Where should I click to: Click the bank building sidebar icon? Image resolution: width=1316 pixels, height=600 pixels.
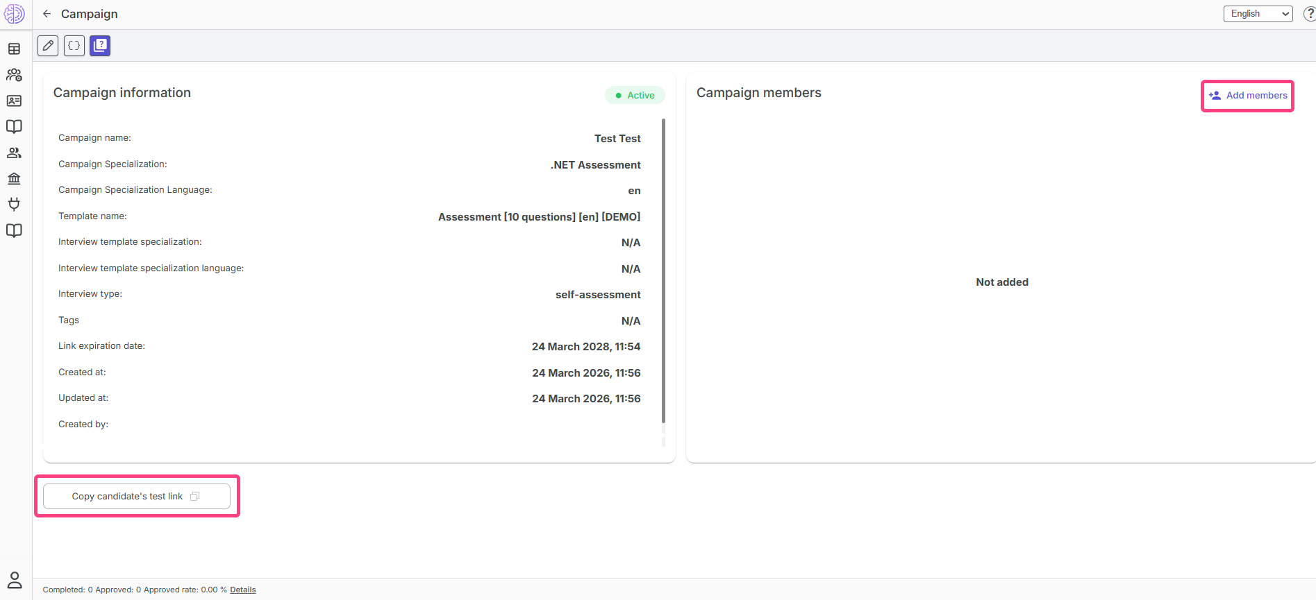click(x=14, y=179)
